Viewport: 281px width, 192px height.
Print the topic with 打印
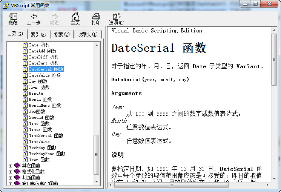pos(96,19)
